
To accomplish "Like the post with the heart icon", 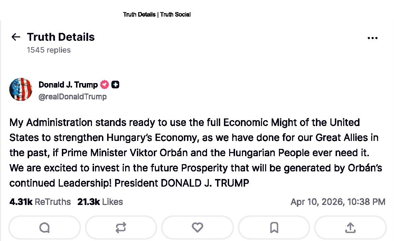I will pos(197,227).
